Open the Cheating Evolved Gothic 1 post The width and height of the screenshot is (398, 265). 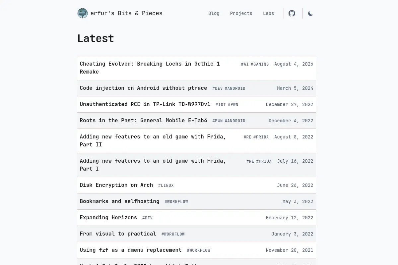click(150, 68)
